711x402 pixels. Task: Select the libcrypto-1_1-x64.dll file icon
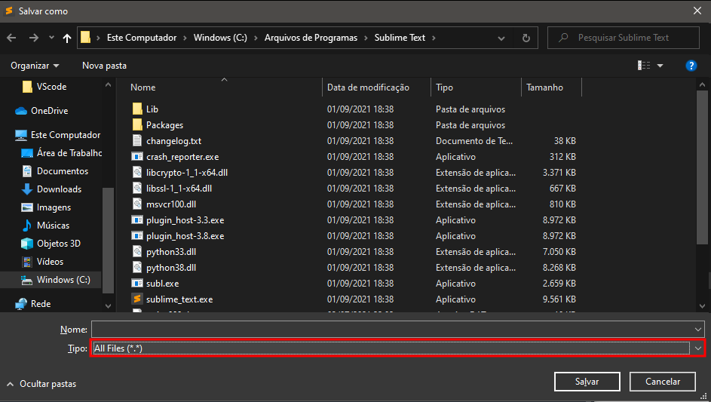[x=137, y=173]
